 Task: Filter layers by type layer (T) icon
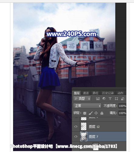110,99
